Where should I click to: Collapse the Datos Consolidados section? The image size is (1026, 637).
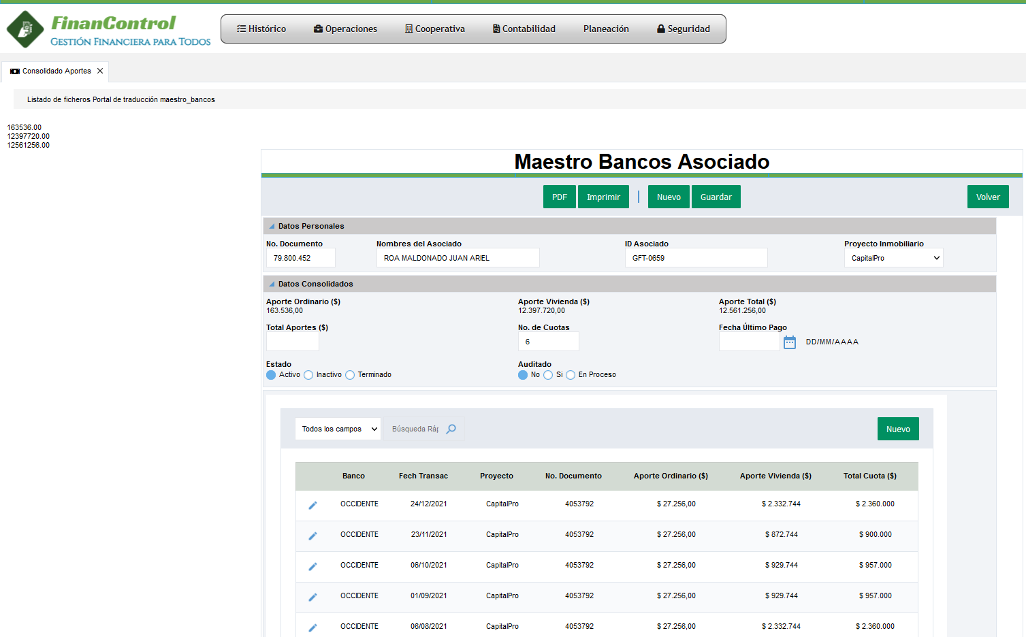tap(272, 284)
